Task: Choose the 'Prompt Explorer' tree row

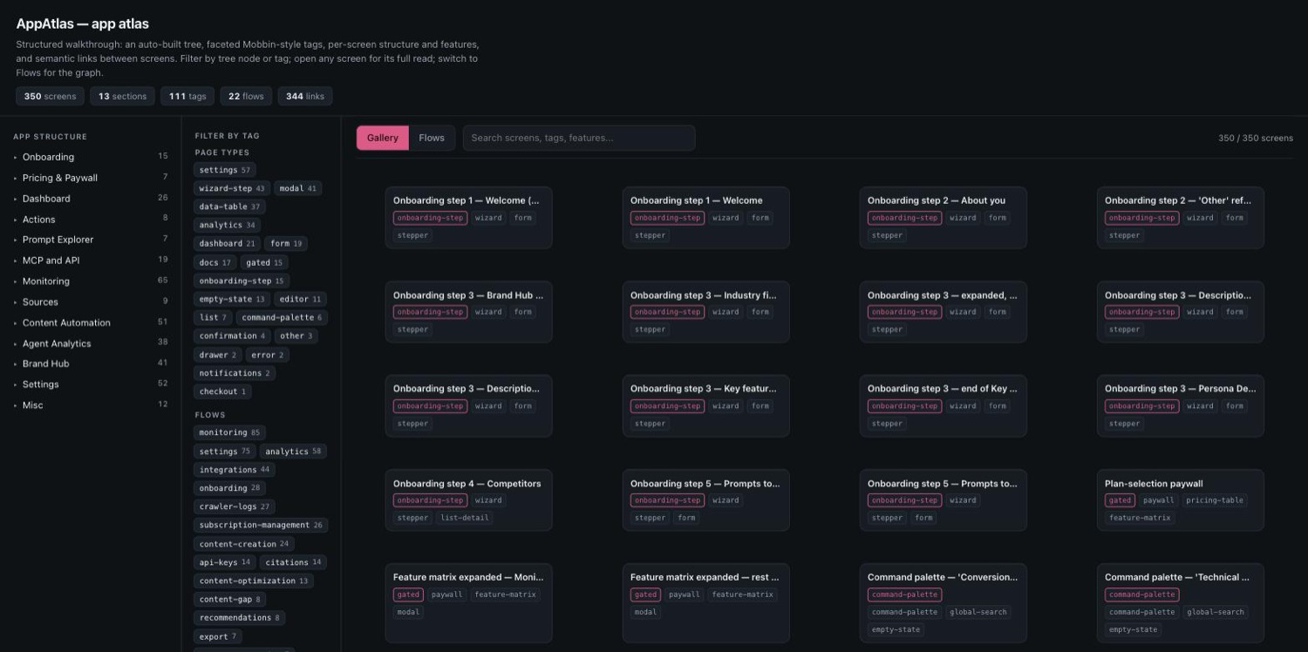Action: 90,239
